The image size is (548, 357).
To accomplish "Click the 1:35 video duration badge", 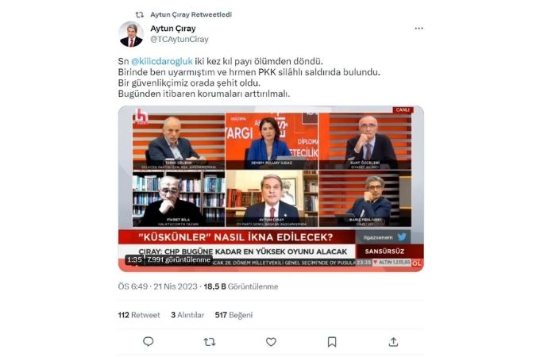I will pos(134,259).
